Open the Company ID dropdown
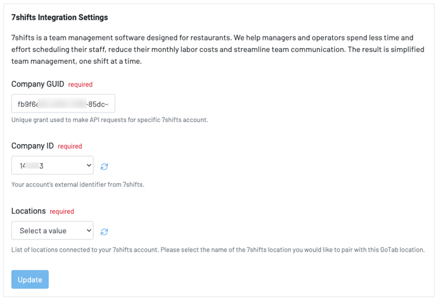Image resolution: width=436 pixels, height=299 pixels. point(52,166)
